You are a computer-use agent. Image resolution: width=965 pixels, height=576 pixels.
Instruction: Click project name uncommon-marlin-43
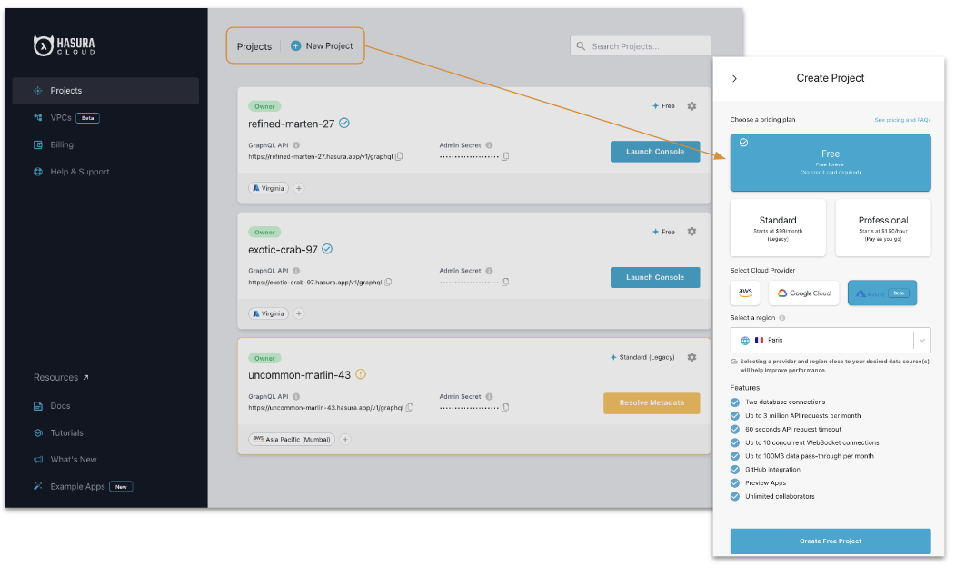tap(299, 375)
